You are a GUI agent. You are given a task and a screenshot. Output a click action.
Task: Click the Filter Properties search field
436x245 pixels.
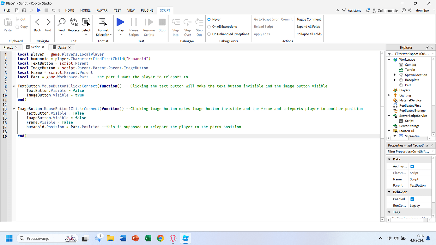coord(411,152)
